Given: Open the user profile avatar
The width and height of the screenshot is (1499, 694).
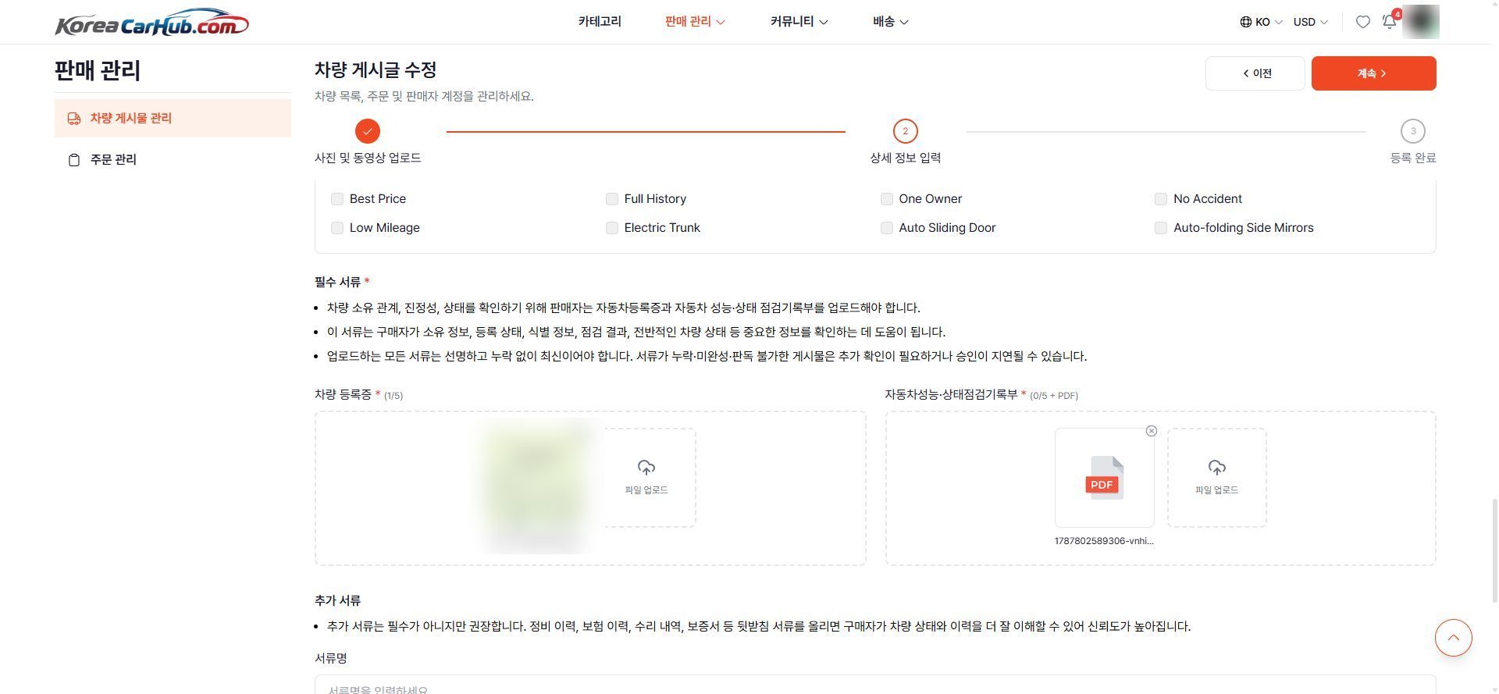Looking at the screenshot, I should pos(1420,21).
